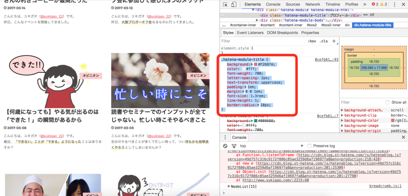Screen dimensions: 408x196
Task: Open the breadcrumb.js:1 source link
Action: tap(385, 186)
